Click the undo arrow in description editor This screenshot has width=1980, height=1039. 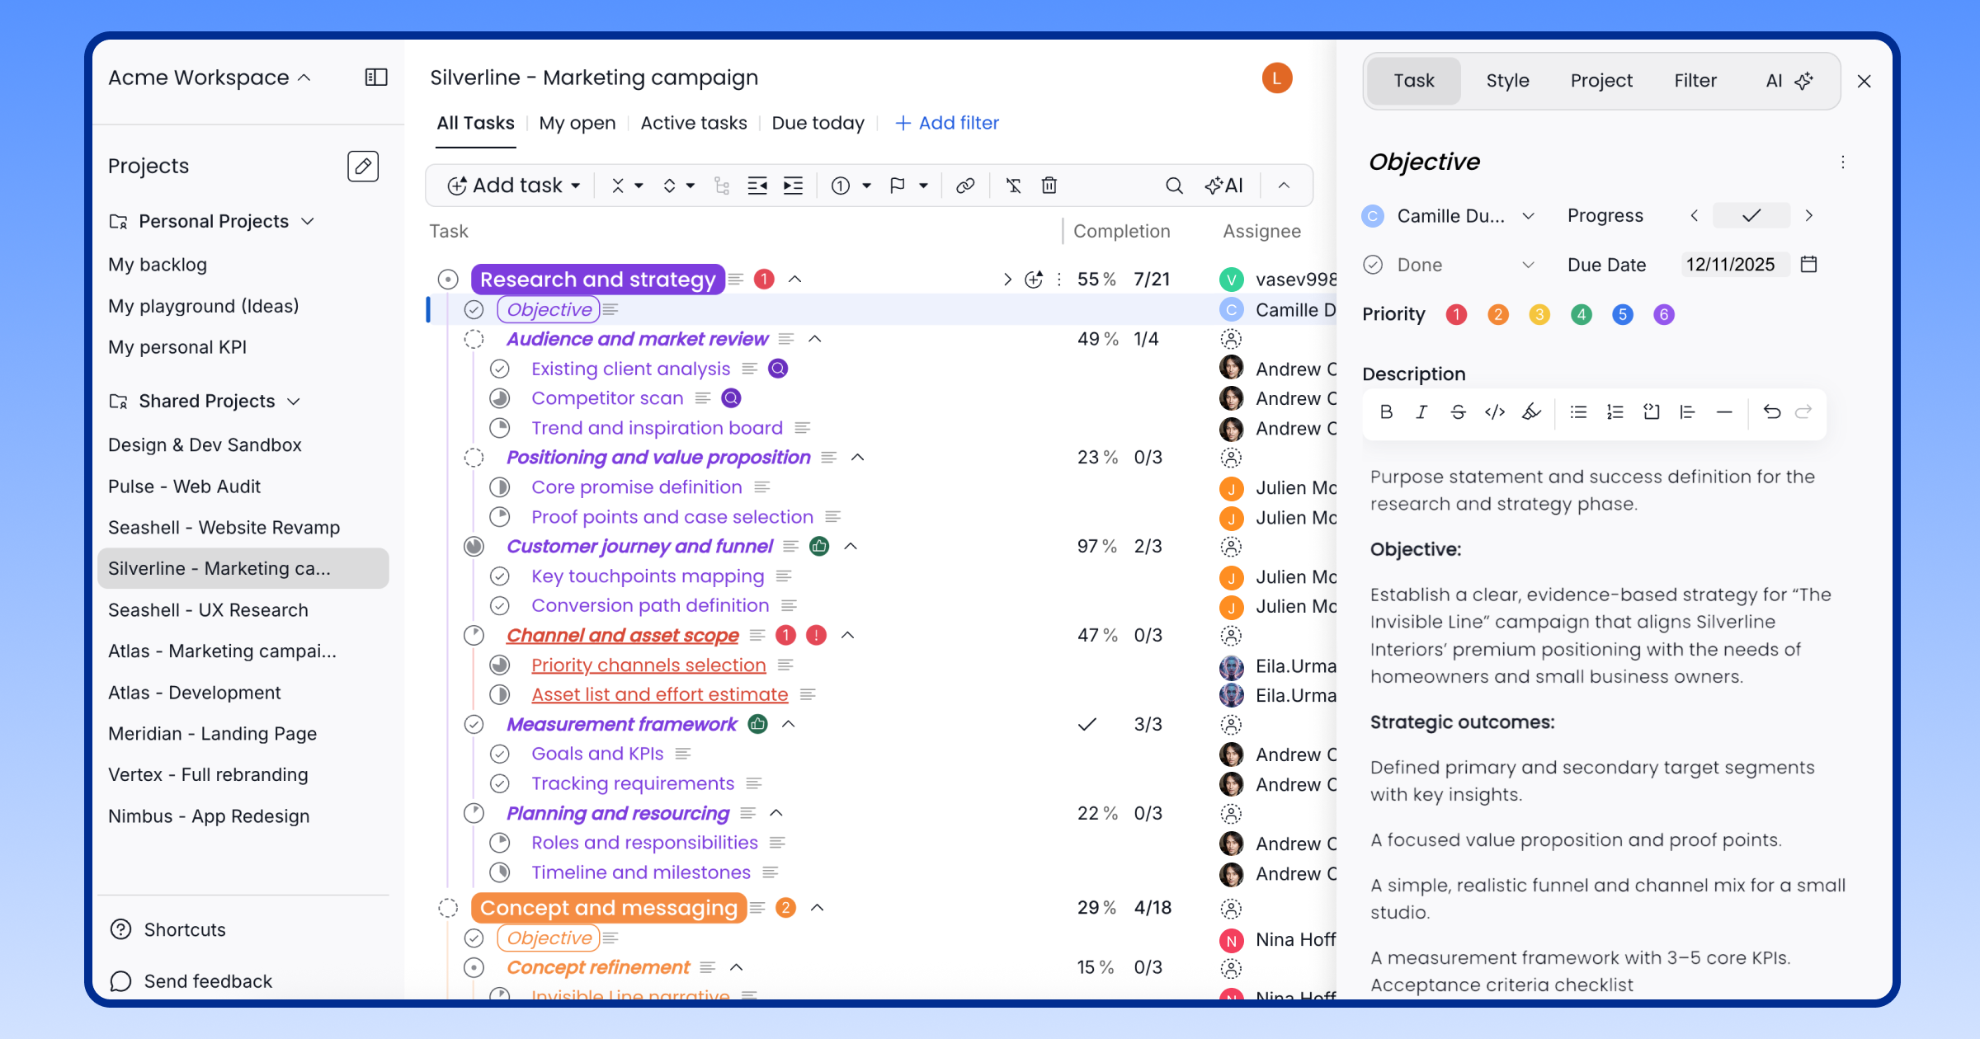1771,412
